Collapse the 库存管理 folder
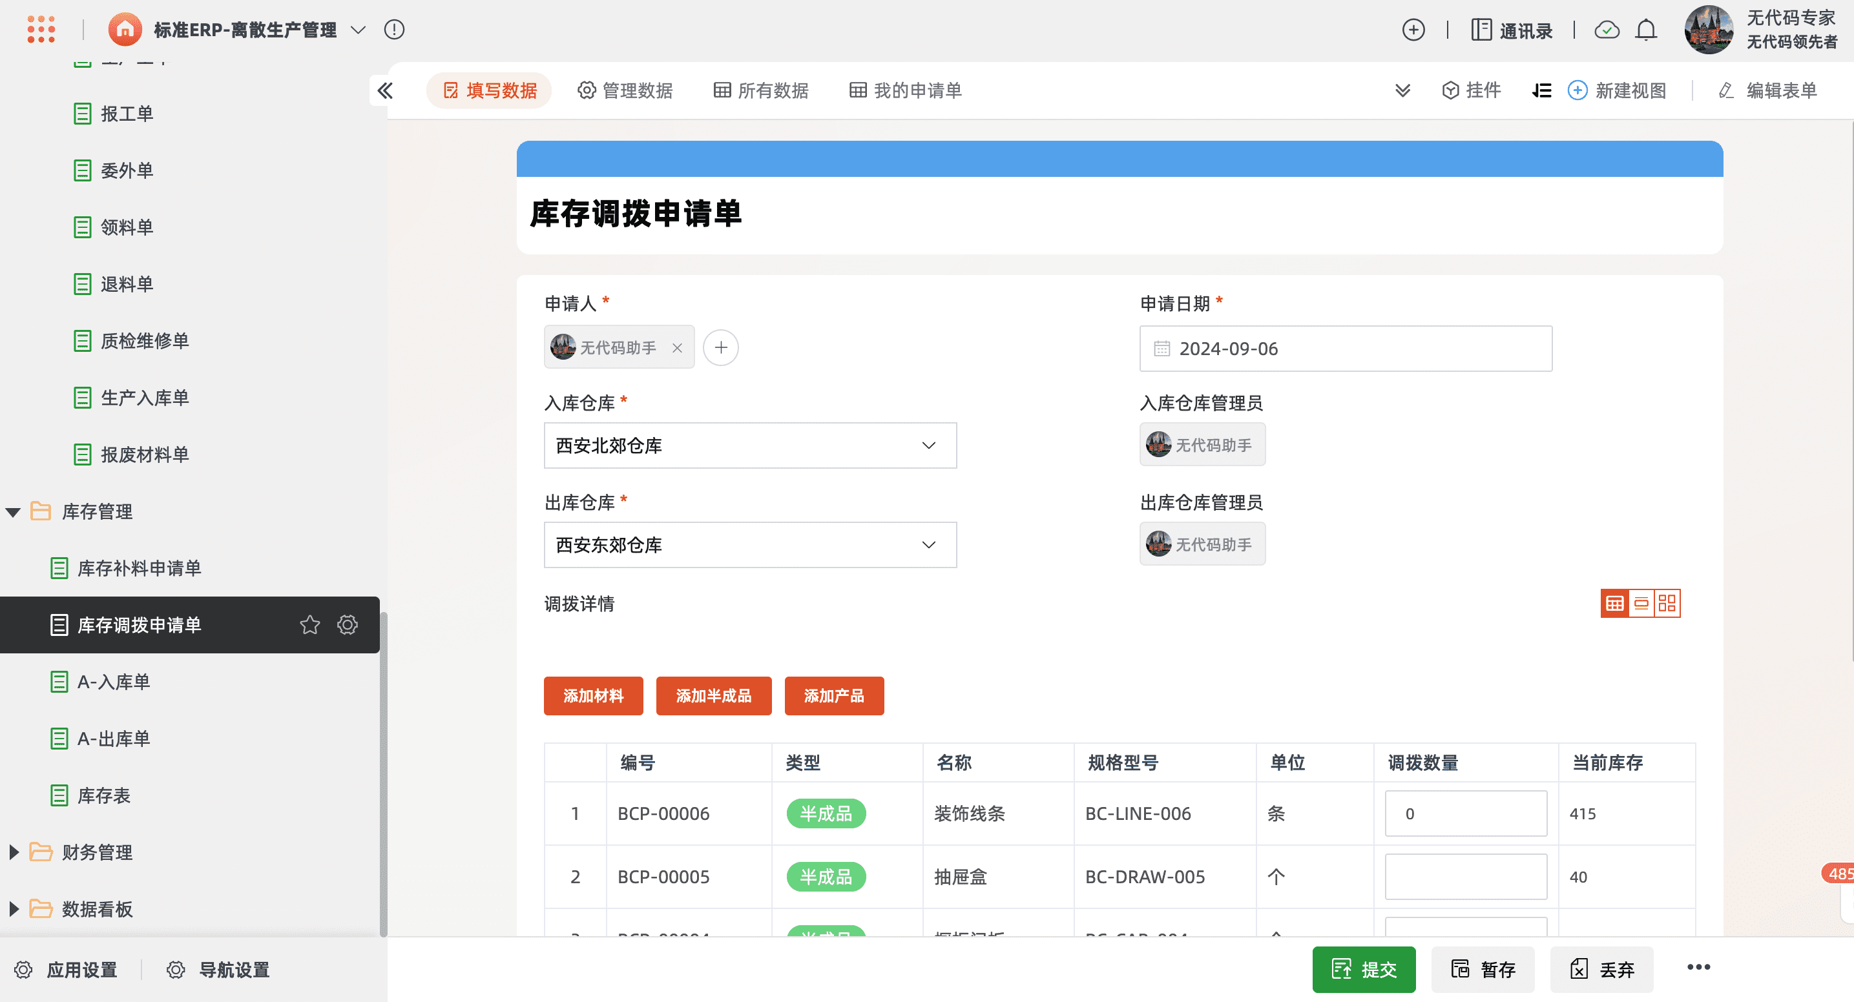The image size is (1854, 1002). 13,511
